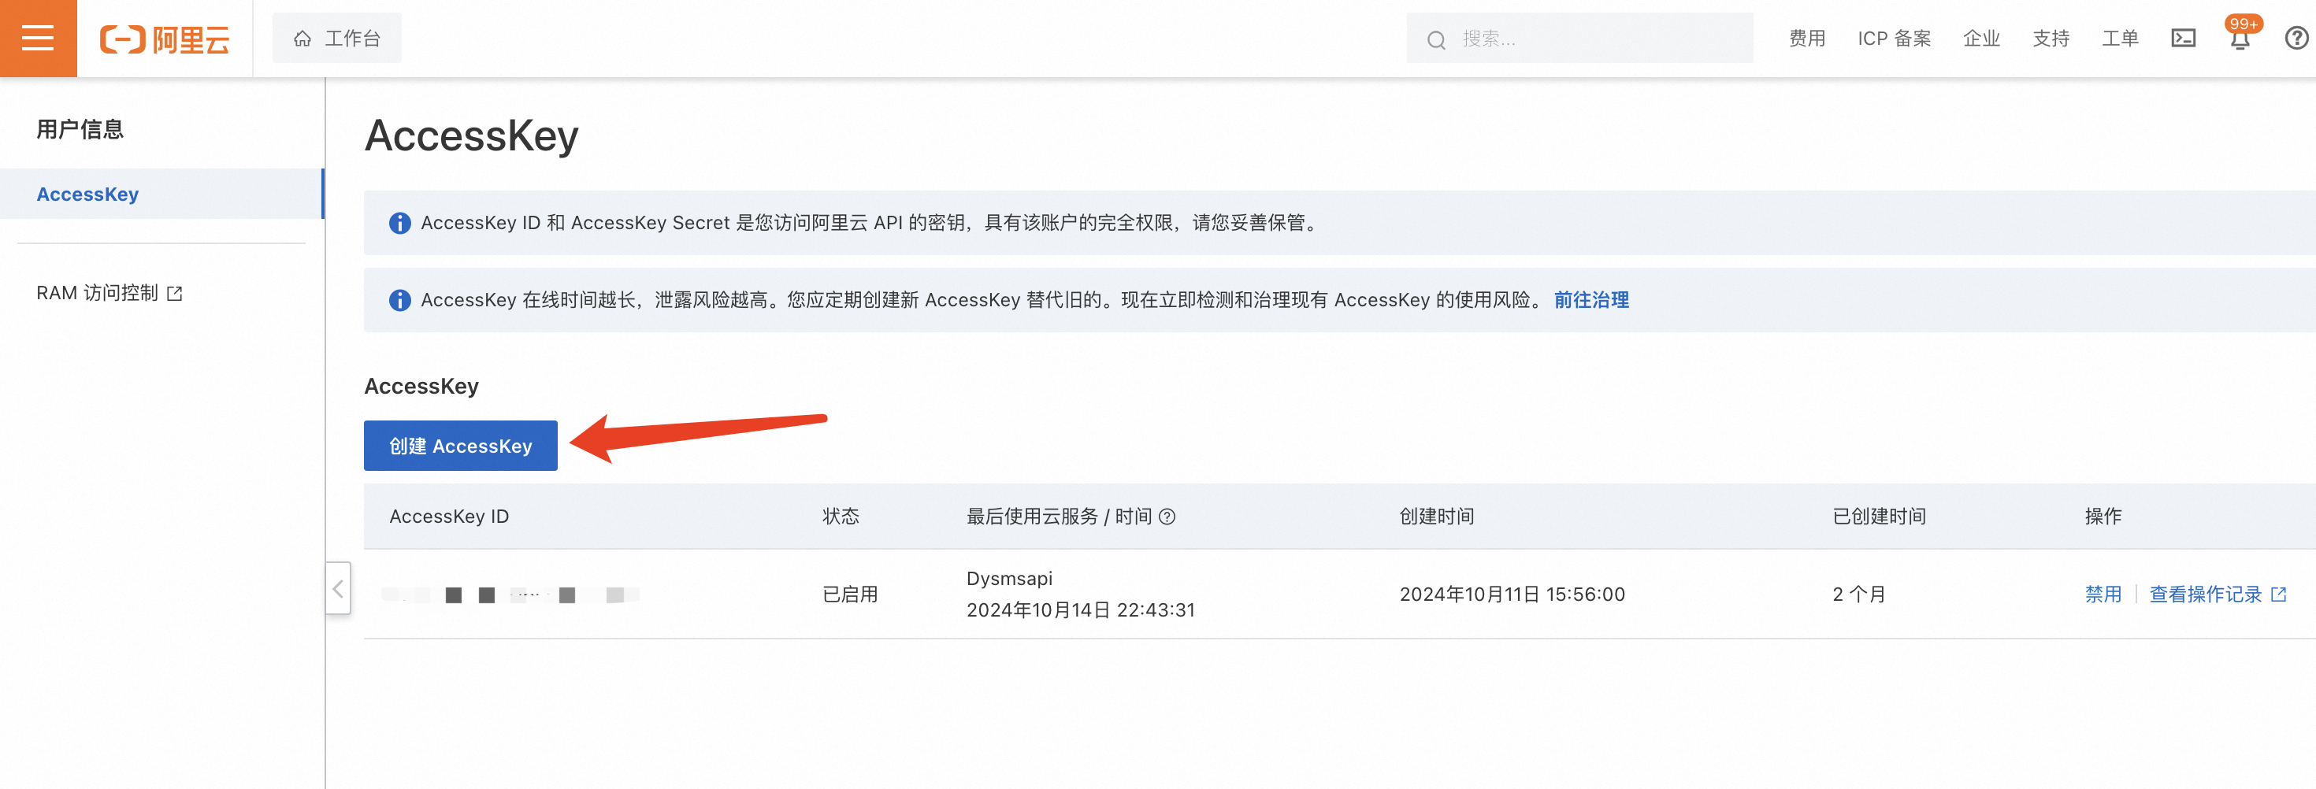Select AccessKey in the sidebar
The height and width of the screenshot is (789, 2316).
(161, 194)
